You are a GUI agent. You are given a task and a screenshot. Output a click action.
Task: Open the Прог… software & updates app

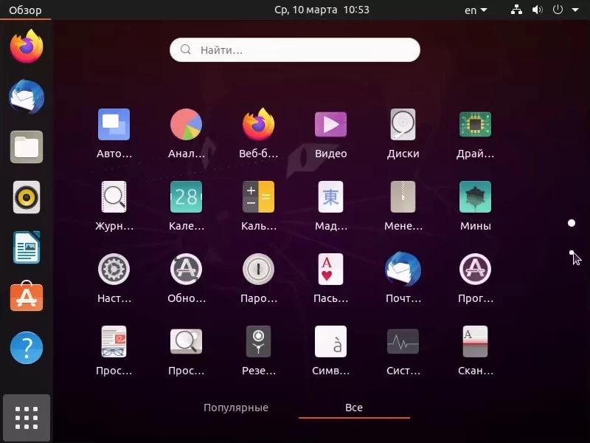coord(475,269)
